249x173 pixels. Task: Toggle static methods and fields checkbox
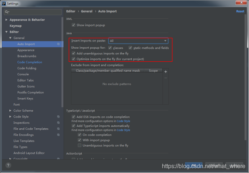[x=130, y=48]
